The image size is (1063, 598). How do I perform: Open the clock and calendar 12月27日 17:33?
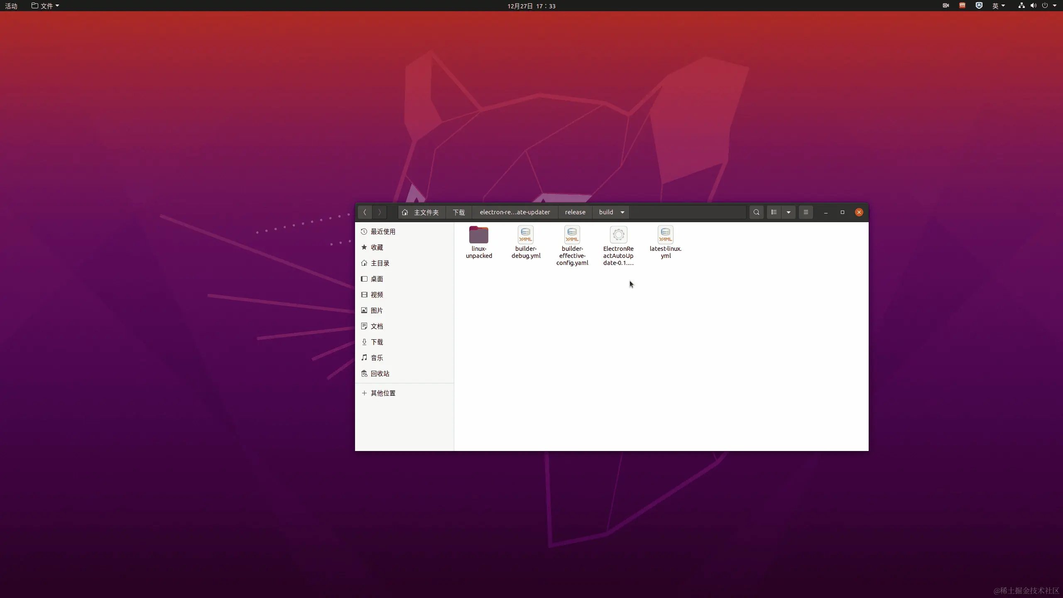click(531, 6)
